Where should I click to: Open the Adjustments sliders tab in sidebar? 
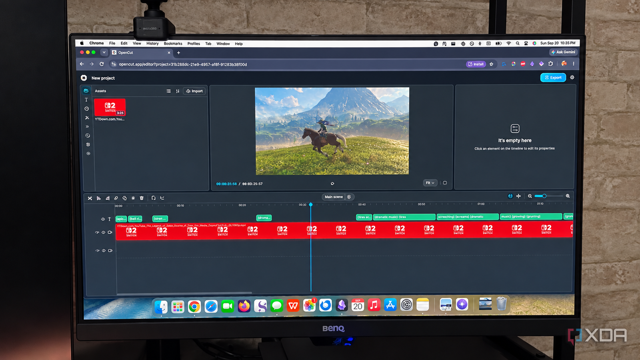(x=88, y=144)
